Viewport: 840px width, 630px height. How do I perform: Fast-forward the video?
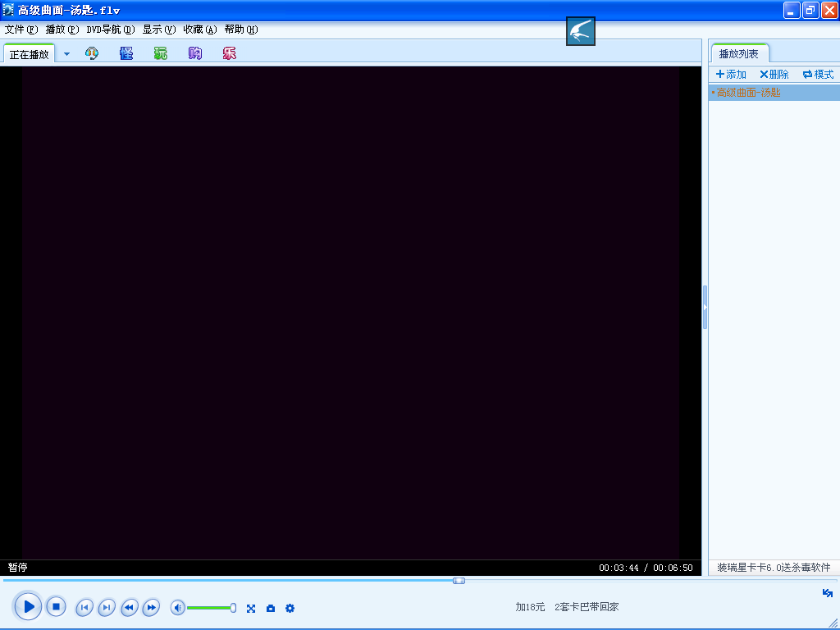pos(152,607)
